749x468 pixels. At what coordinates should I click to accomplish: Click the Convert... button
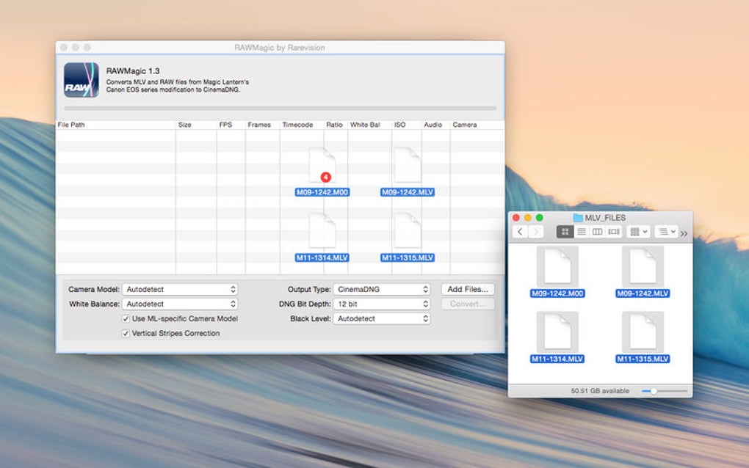click(468, 304)
